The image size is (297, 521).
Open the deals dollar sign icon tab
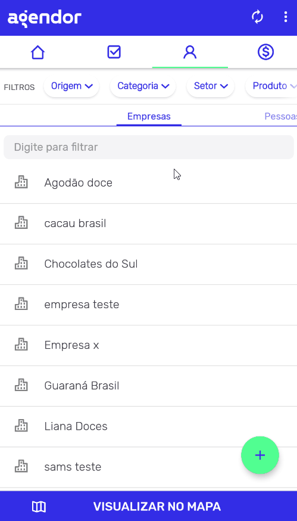tap(265, 52)
